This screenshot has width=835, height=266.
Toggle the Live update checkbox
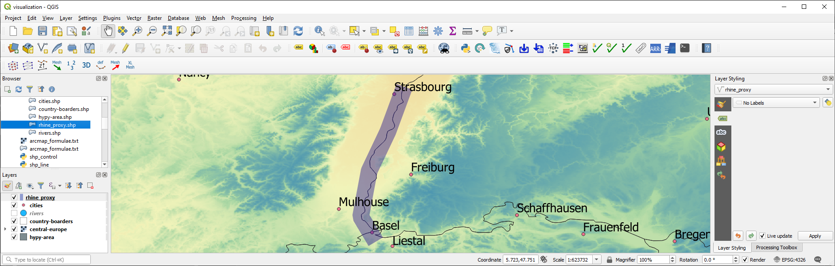coord(762,236)
